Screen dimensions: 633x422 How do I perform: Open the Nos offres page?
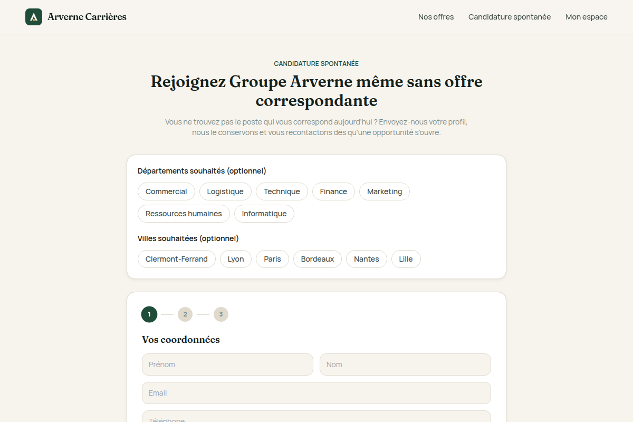pyautogui.click(x=436, y=17)
